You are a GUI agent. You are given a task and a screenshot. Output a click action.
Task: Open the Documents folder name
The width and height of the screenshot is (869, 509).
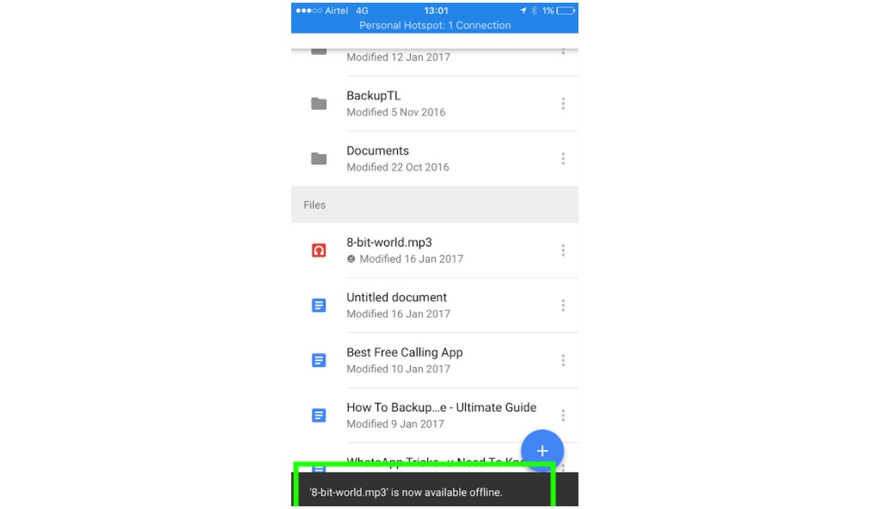(377, 151)
